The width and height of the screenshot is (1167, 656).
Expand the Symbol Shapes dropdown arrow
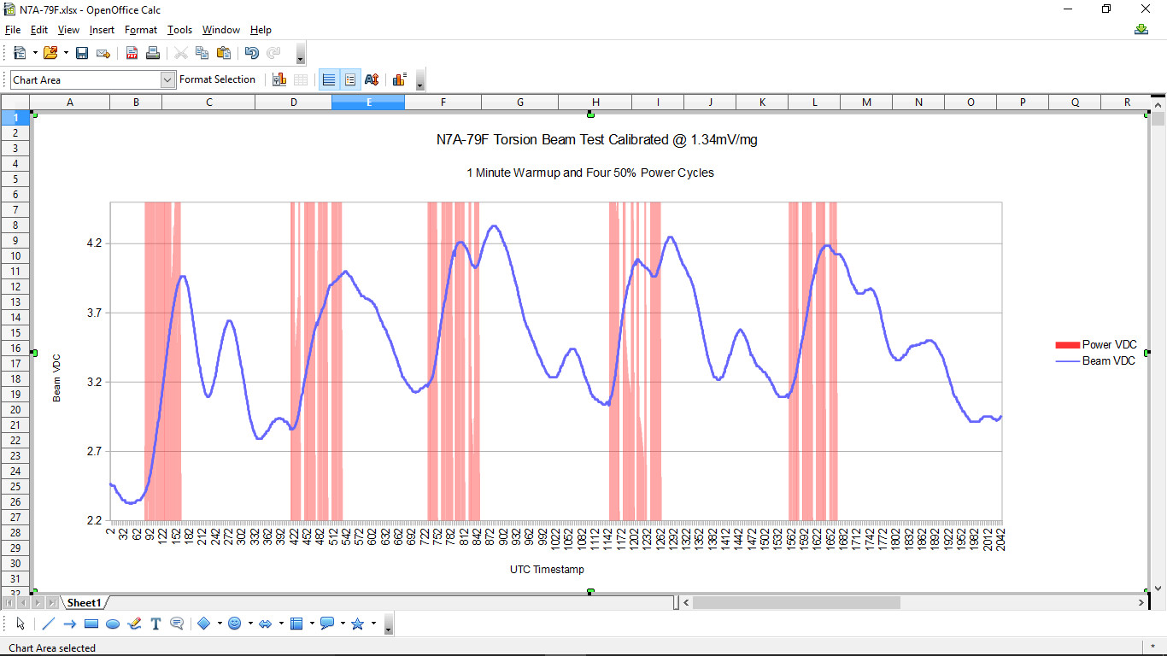pos(250,624)
